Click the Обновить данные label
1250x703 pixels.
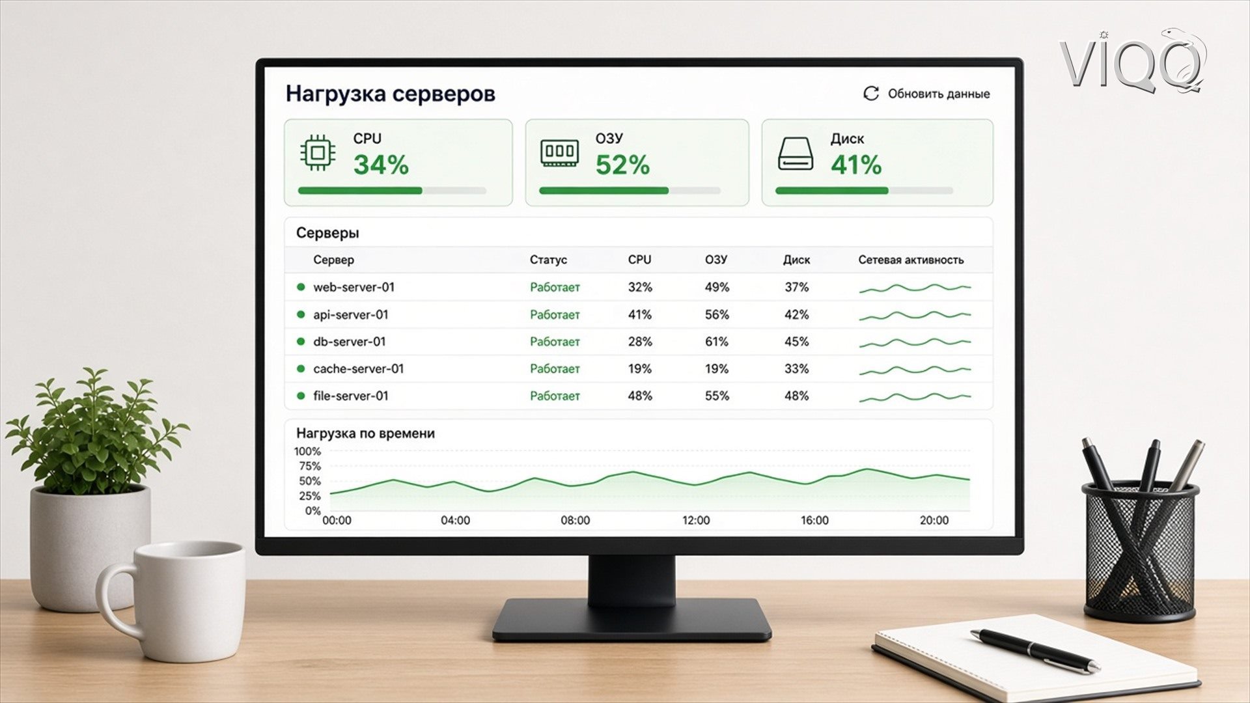point(939,94)
